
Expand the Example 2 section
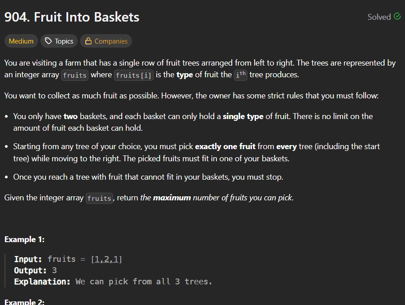point(25,302)
